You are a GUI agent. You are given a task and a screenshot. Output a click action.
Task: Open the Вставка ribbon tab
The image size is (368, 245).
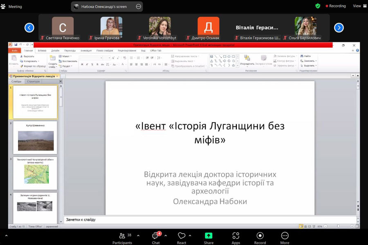click(x=42, y=51)
